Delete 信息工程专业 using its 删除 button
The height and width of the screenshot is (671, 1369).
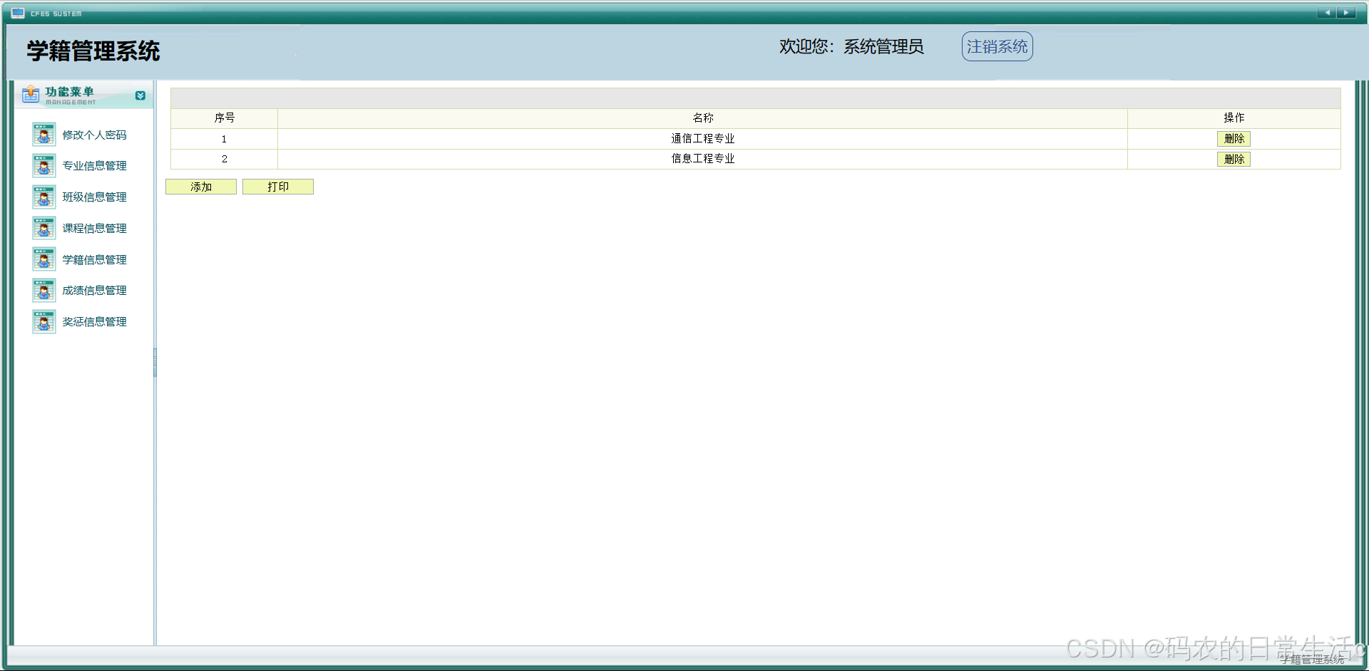pos(1234,159)
